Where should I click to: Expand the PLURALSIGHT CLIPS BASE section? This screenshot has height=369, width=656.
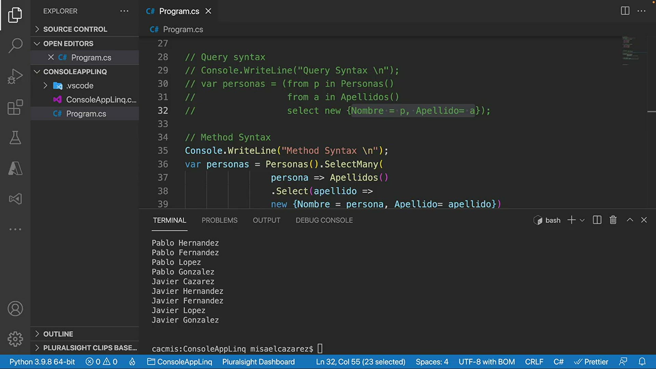click(85, 347)
